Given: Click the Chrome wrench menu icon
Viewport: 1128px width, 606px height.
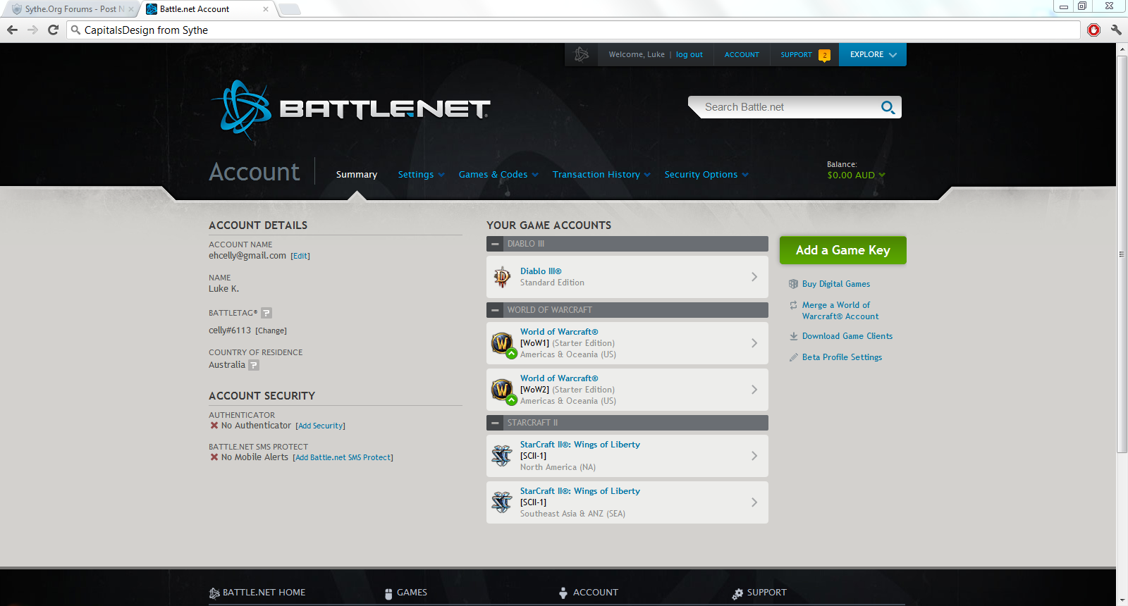Looking at the screenshot, I should coord(1115,30).
